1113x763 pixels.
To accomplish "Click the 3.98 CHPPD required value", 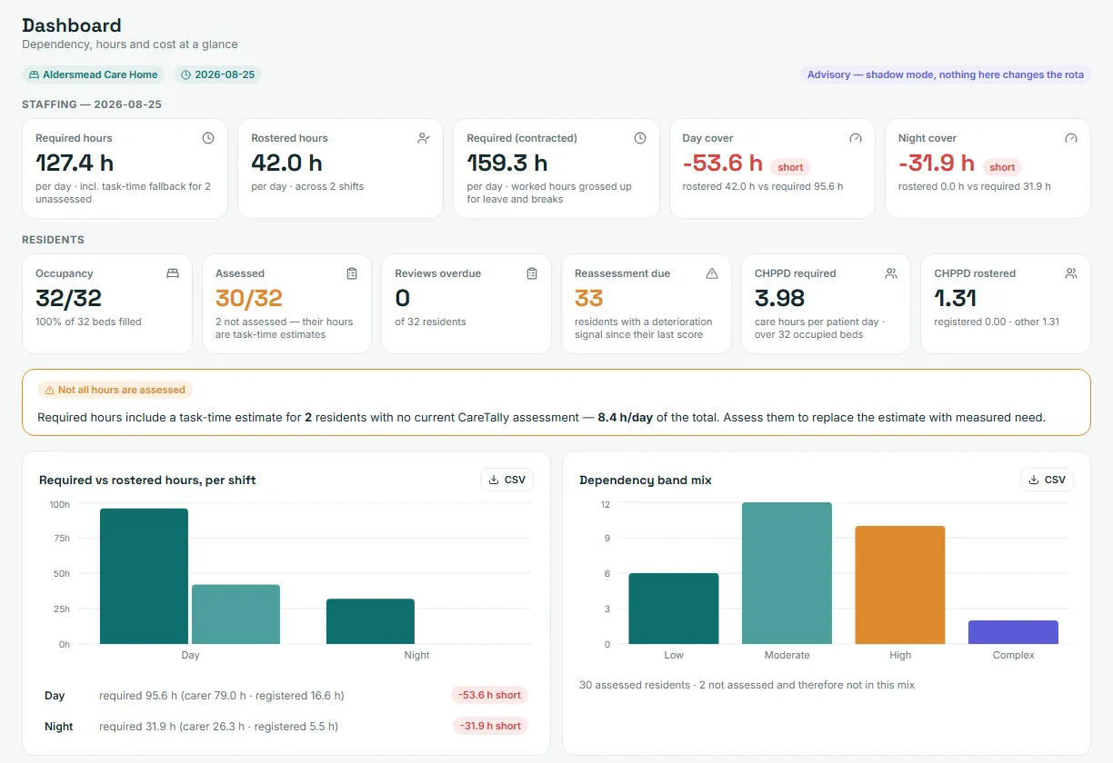I will (x=781, y=298).
